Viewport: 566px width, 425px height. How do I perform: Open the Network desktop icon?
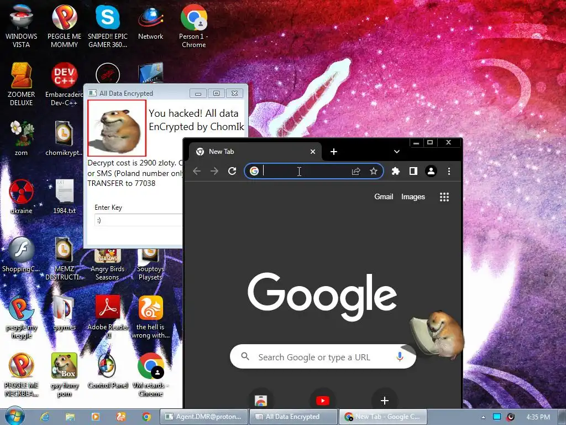(150, 22)
